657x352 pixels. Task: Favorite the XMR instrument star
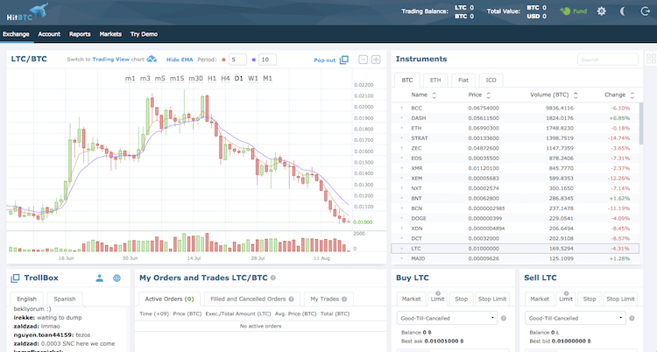pyautogui.click(x=401, y=168)
